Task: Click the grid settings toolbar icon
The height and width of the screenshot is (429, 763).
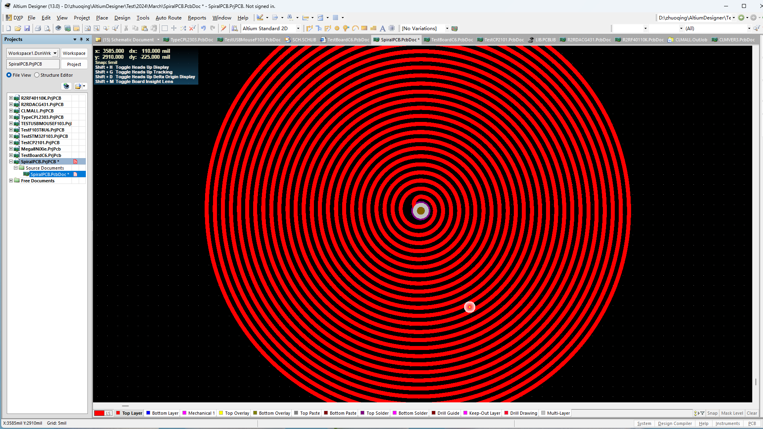Action: pyautogui.click(x=335, y=17)
